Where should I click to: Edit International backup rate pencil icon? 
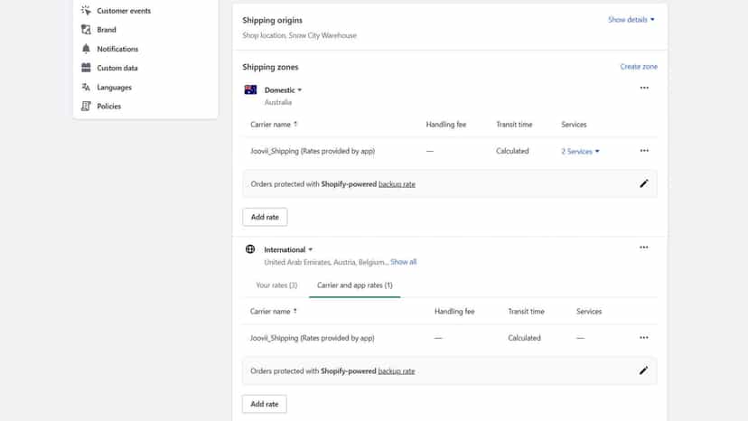pos(643,371)
